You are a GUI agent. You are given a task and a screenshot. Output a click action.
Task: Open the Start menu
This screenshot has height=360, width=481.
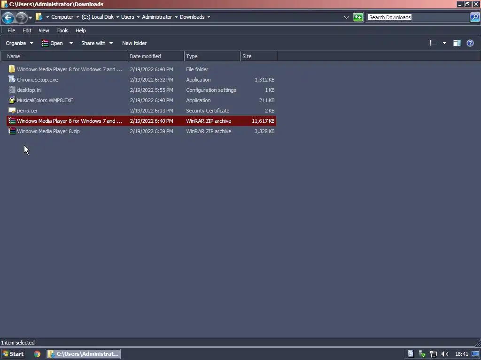[13, 354]
